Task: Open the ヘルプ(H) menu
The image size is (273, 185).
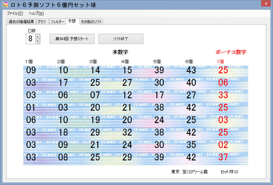Action: pos(36,13)
